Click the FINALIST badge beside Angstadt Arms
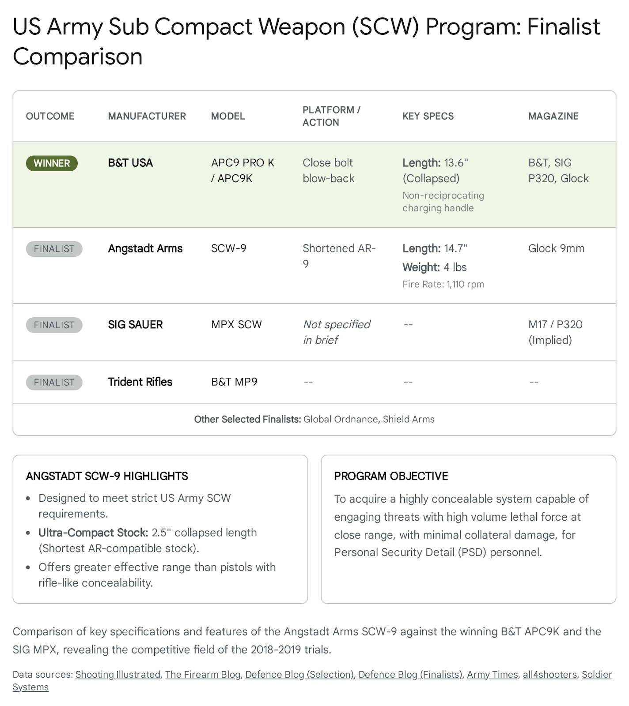The height and width of the screenshot is (706, 629). 54,249
